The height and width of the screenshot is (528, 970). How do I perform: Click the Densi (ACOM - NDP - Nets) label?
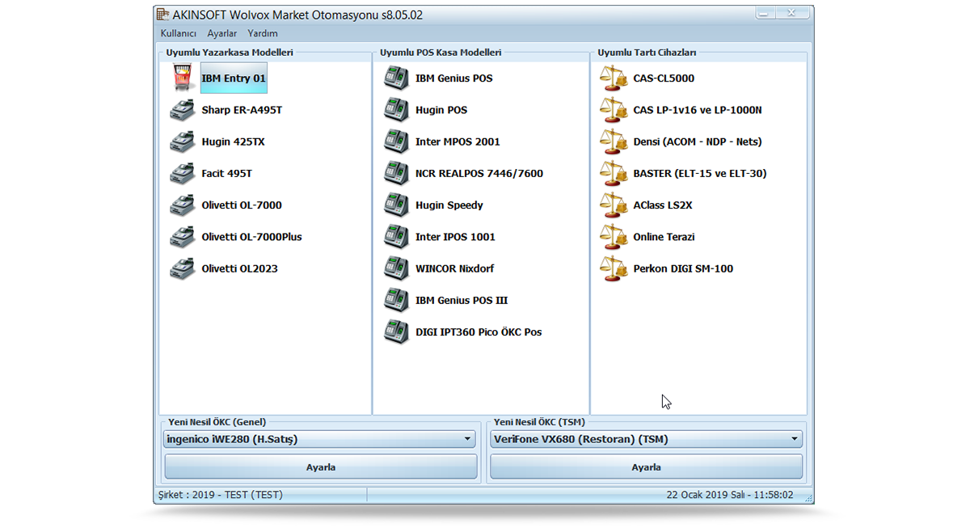click(x=697, y=142)
